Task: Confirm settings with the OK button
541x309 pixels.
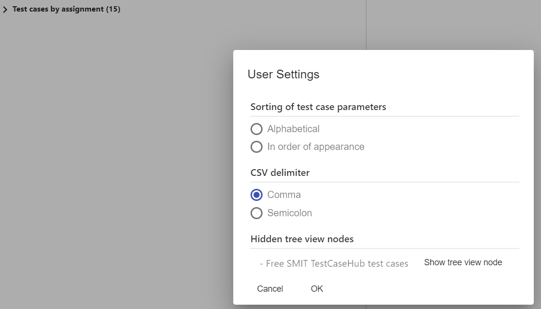Action: [x=317, y=289]
